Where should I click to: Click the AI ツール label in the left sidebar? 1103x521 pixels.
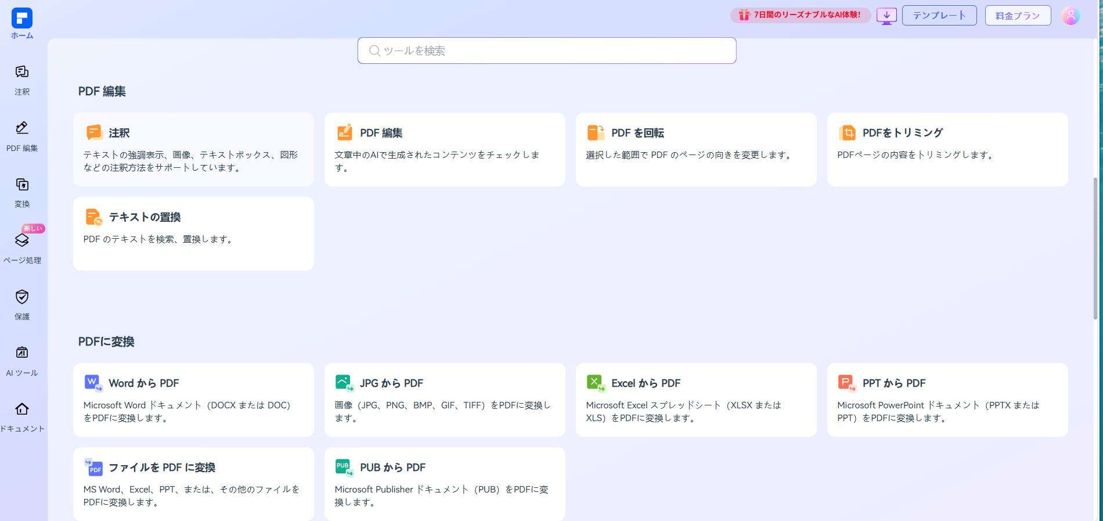coord(22,373)
